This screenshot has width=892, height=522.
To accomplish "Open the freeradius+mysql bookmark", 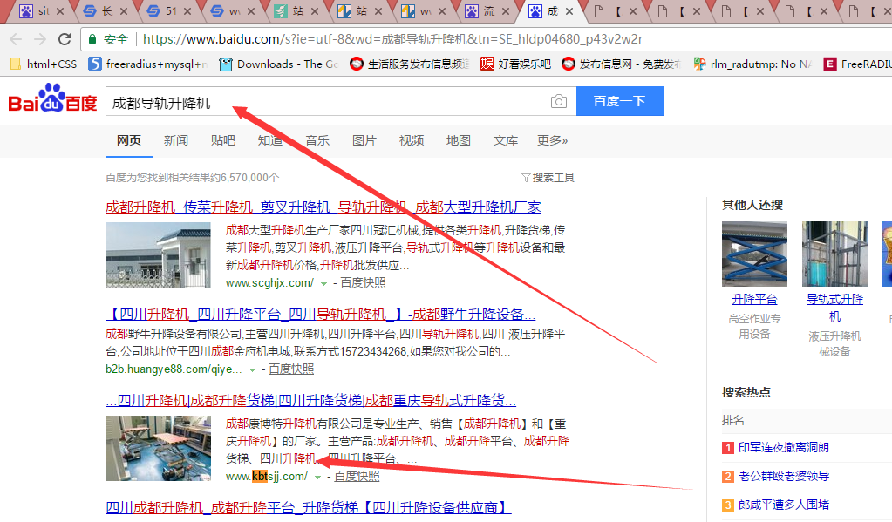I will tap(148, 64).
